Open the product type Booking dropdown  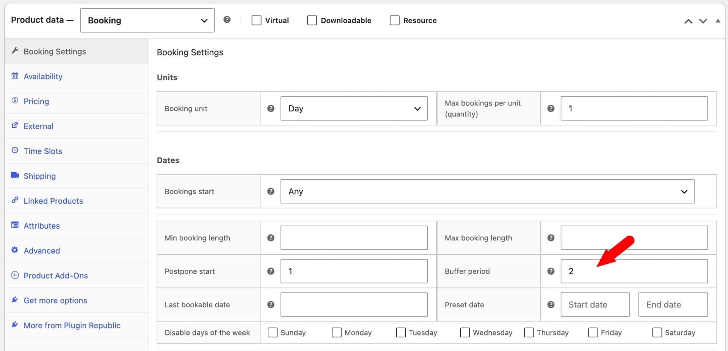pos(147,20)
